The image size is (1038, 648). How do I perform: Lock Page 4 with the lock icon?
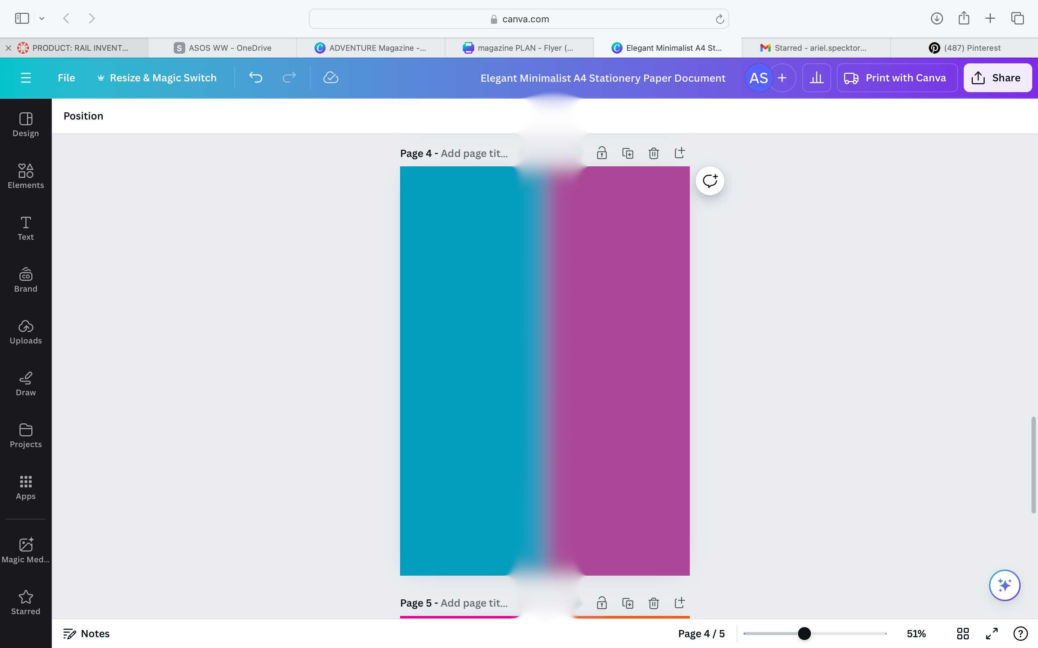601,153
